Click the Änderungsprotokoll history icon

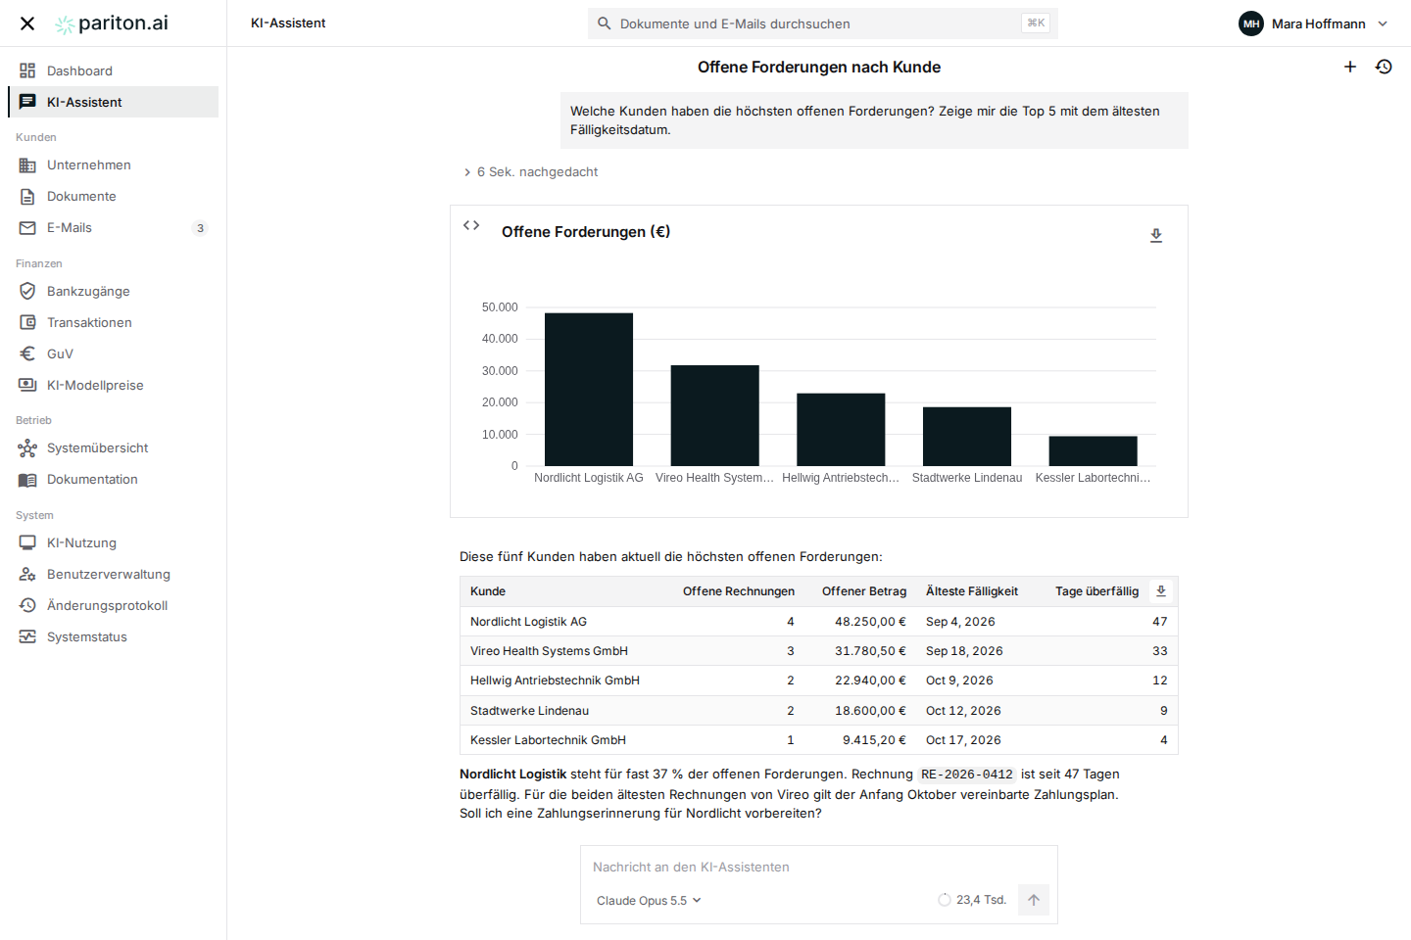(x=27, y=605)
